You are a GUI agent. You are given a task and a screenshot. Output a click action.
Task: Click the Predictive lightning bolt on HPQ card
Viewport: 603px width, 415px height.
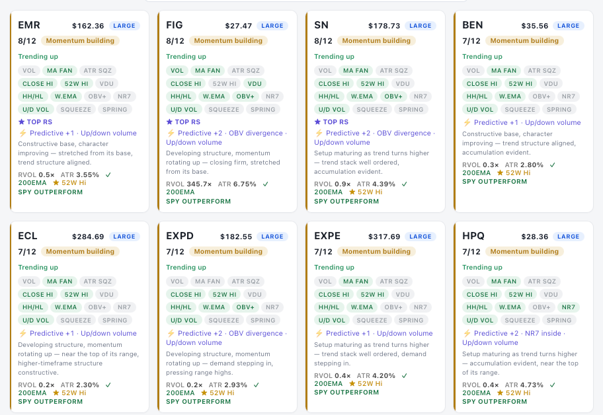click(x=467, y=333)
